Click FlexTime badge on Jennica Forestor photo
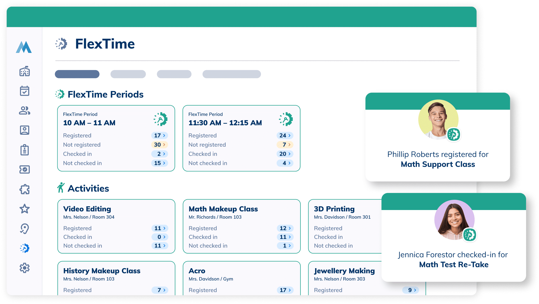Screen dimensions: 539x304 point(470,235)
